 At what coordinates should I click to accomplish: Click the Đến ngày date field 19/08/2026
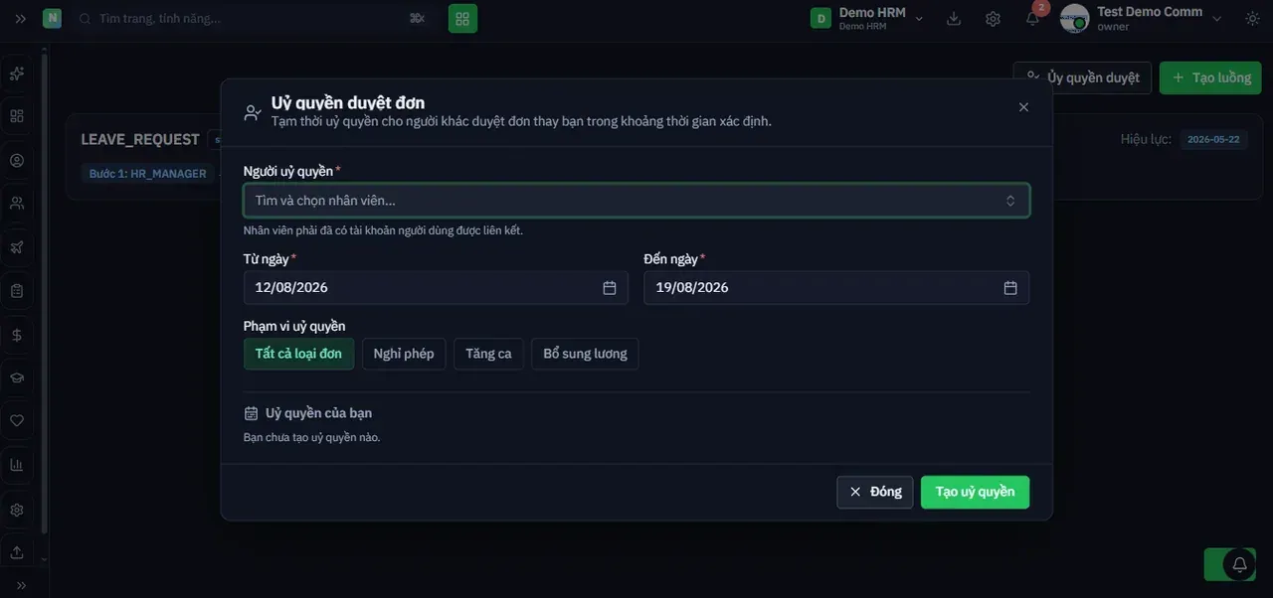click(x=836, y=288)
